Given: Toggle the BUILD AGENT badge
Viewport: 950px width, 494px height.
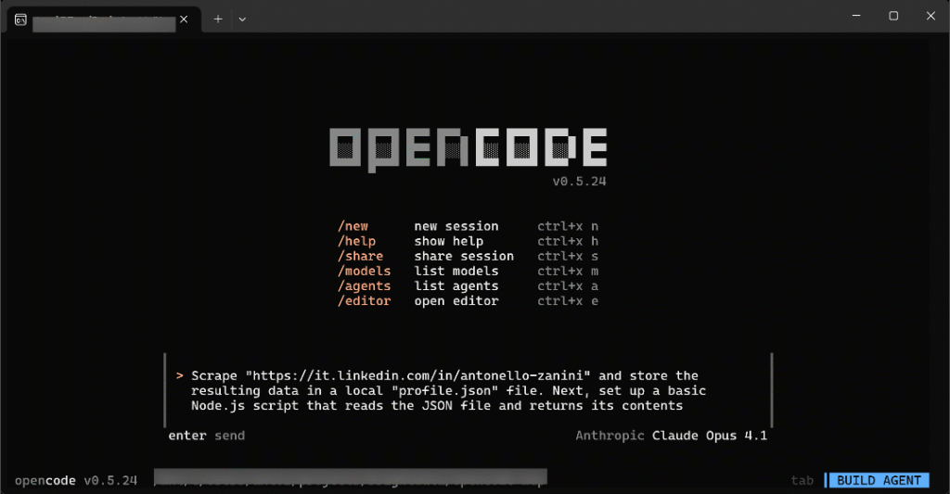Looking at the screenshot, I should click(x=878, y=480).
